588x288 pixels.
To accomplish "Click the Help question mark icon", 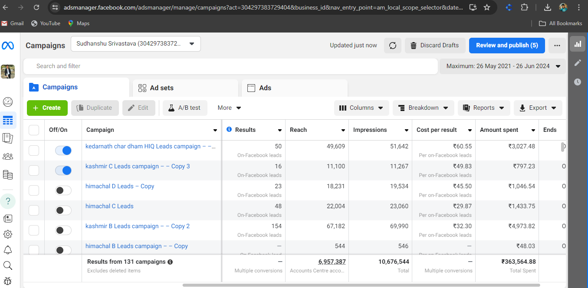I will point(8,201).
